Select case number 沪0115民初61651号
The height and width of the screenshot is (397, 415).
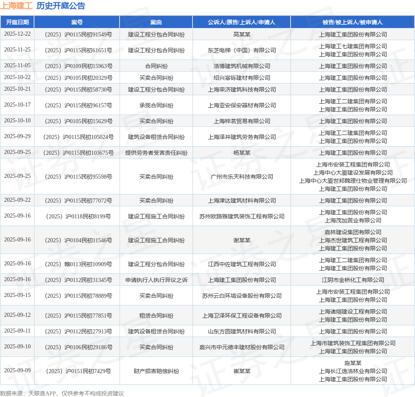(79, 50)
